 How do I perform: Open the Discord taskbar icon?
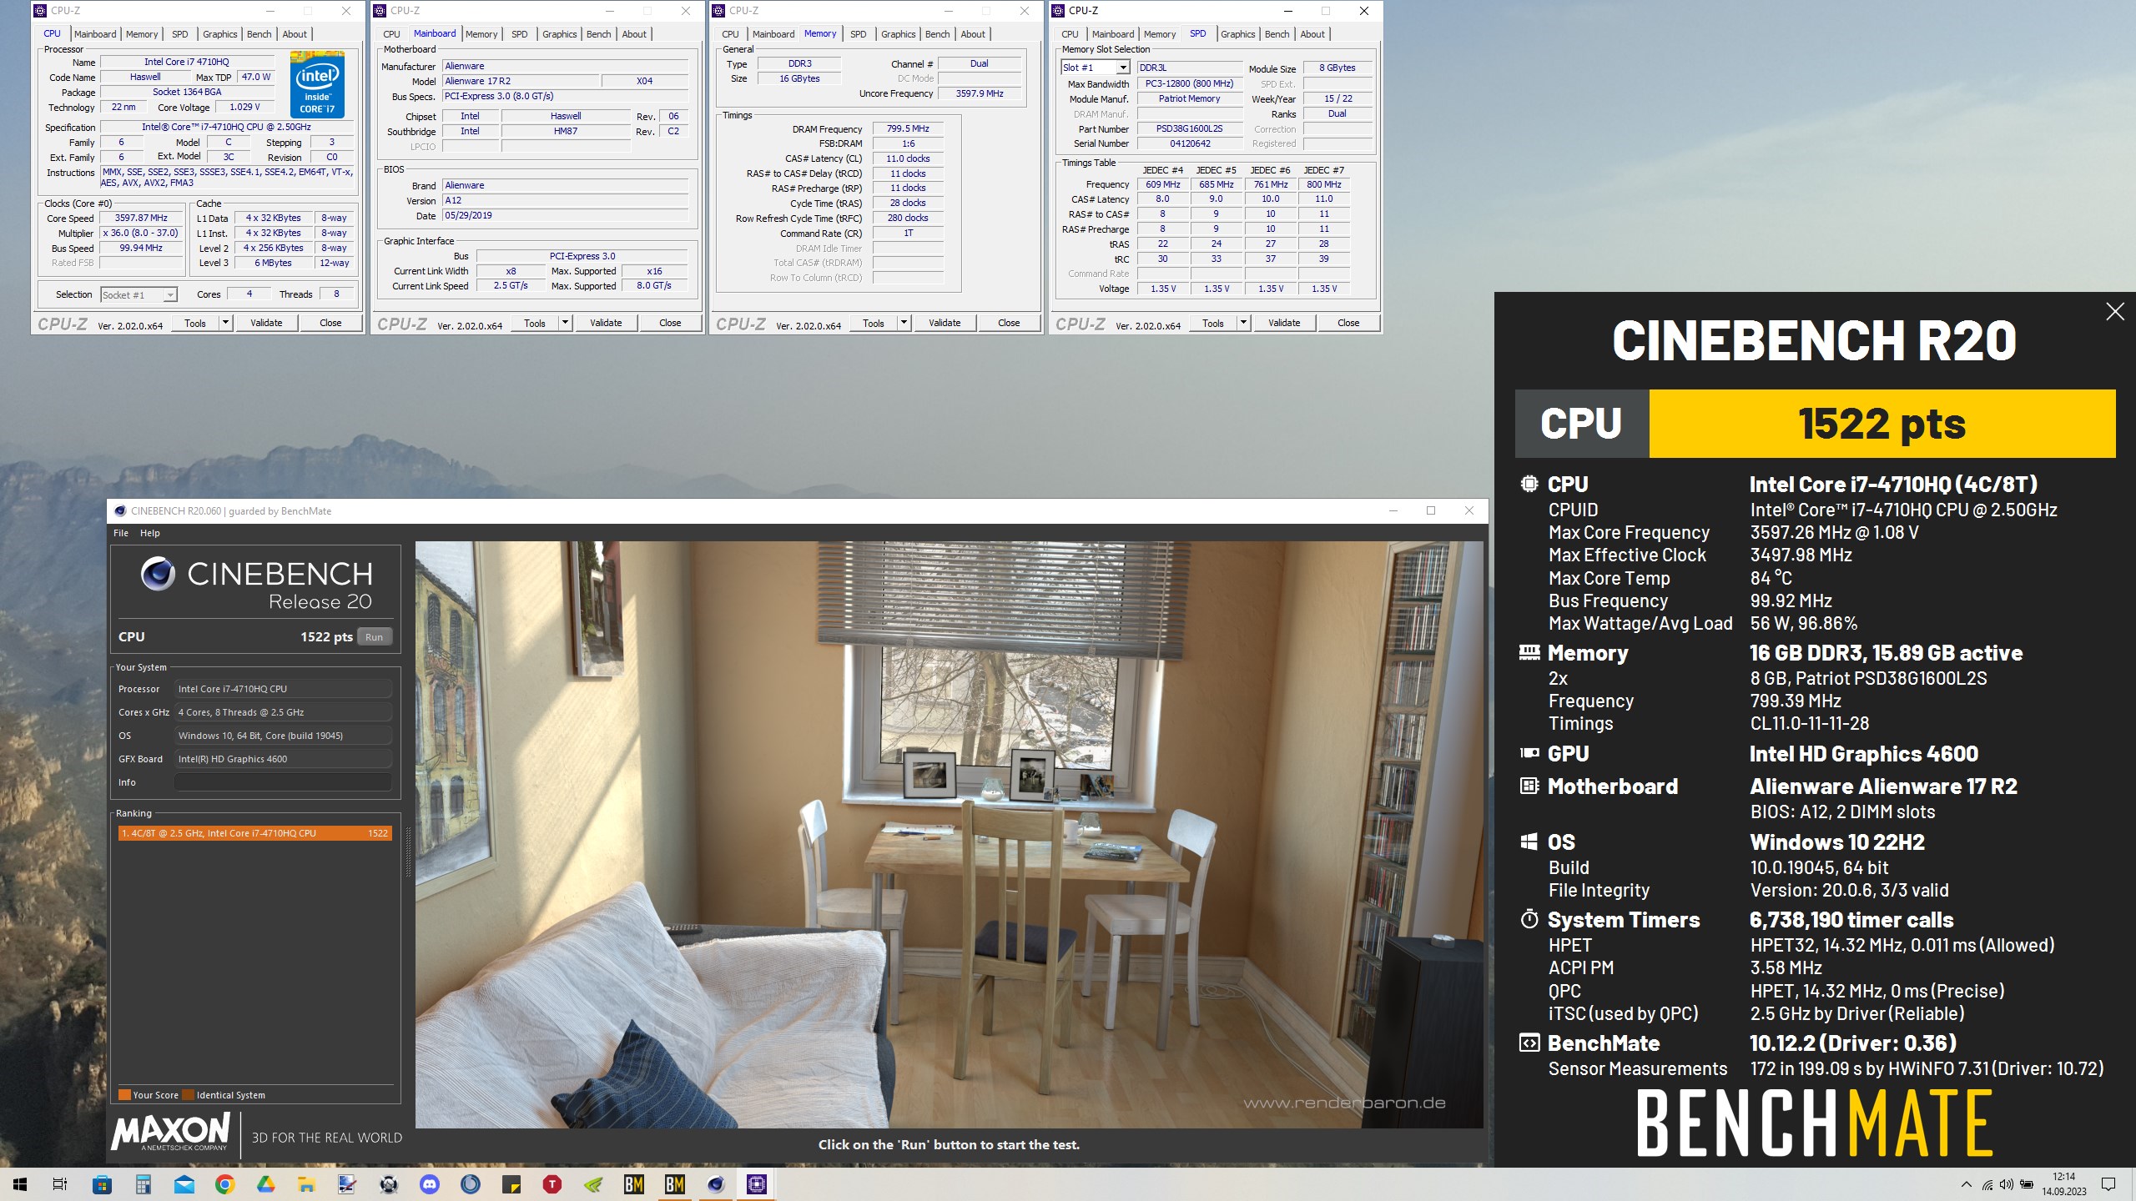[x=429, y=1184]
